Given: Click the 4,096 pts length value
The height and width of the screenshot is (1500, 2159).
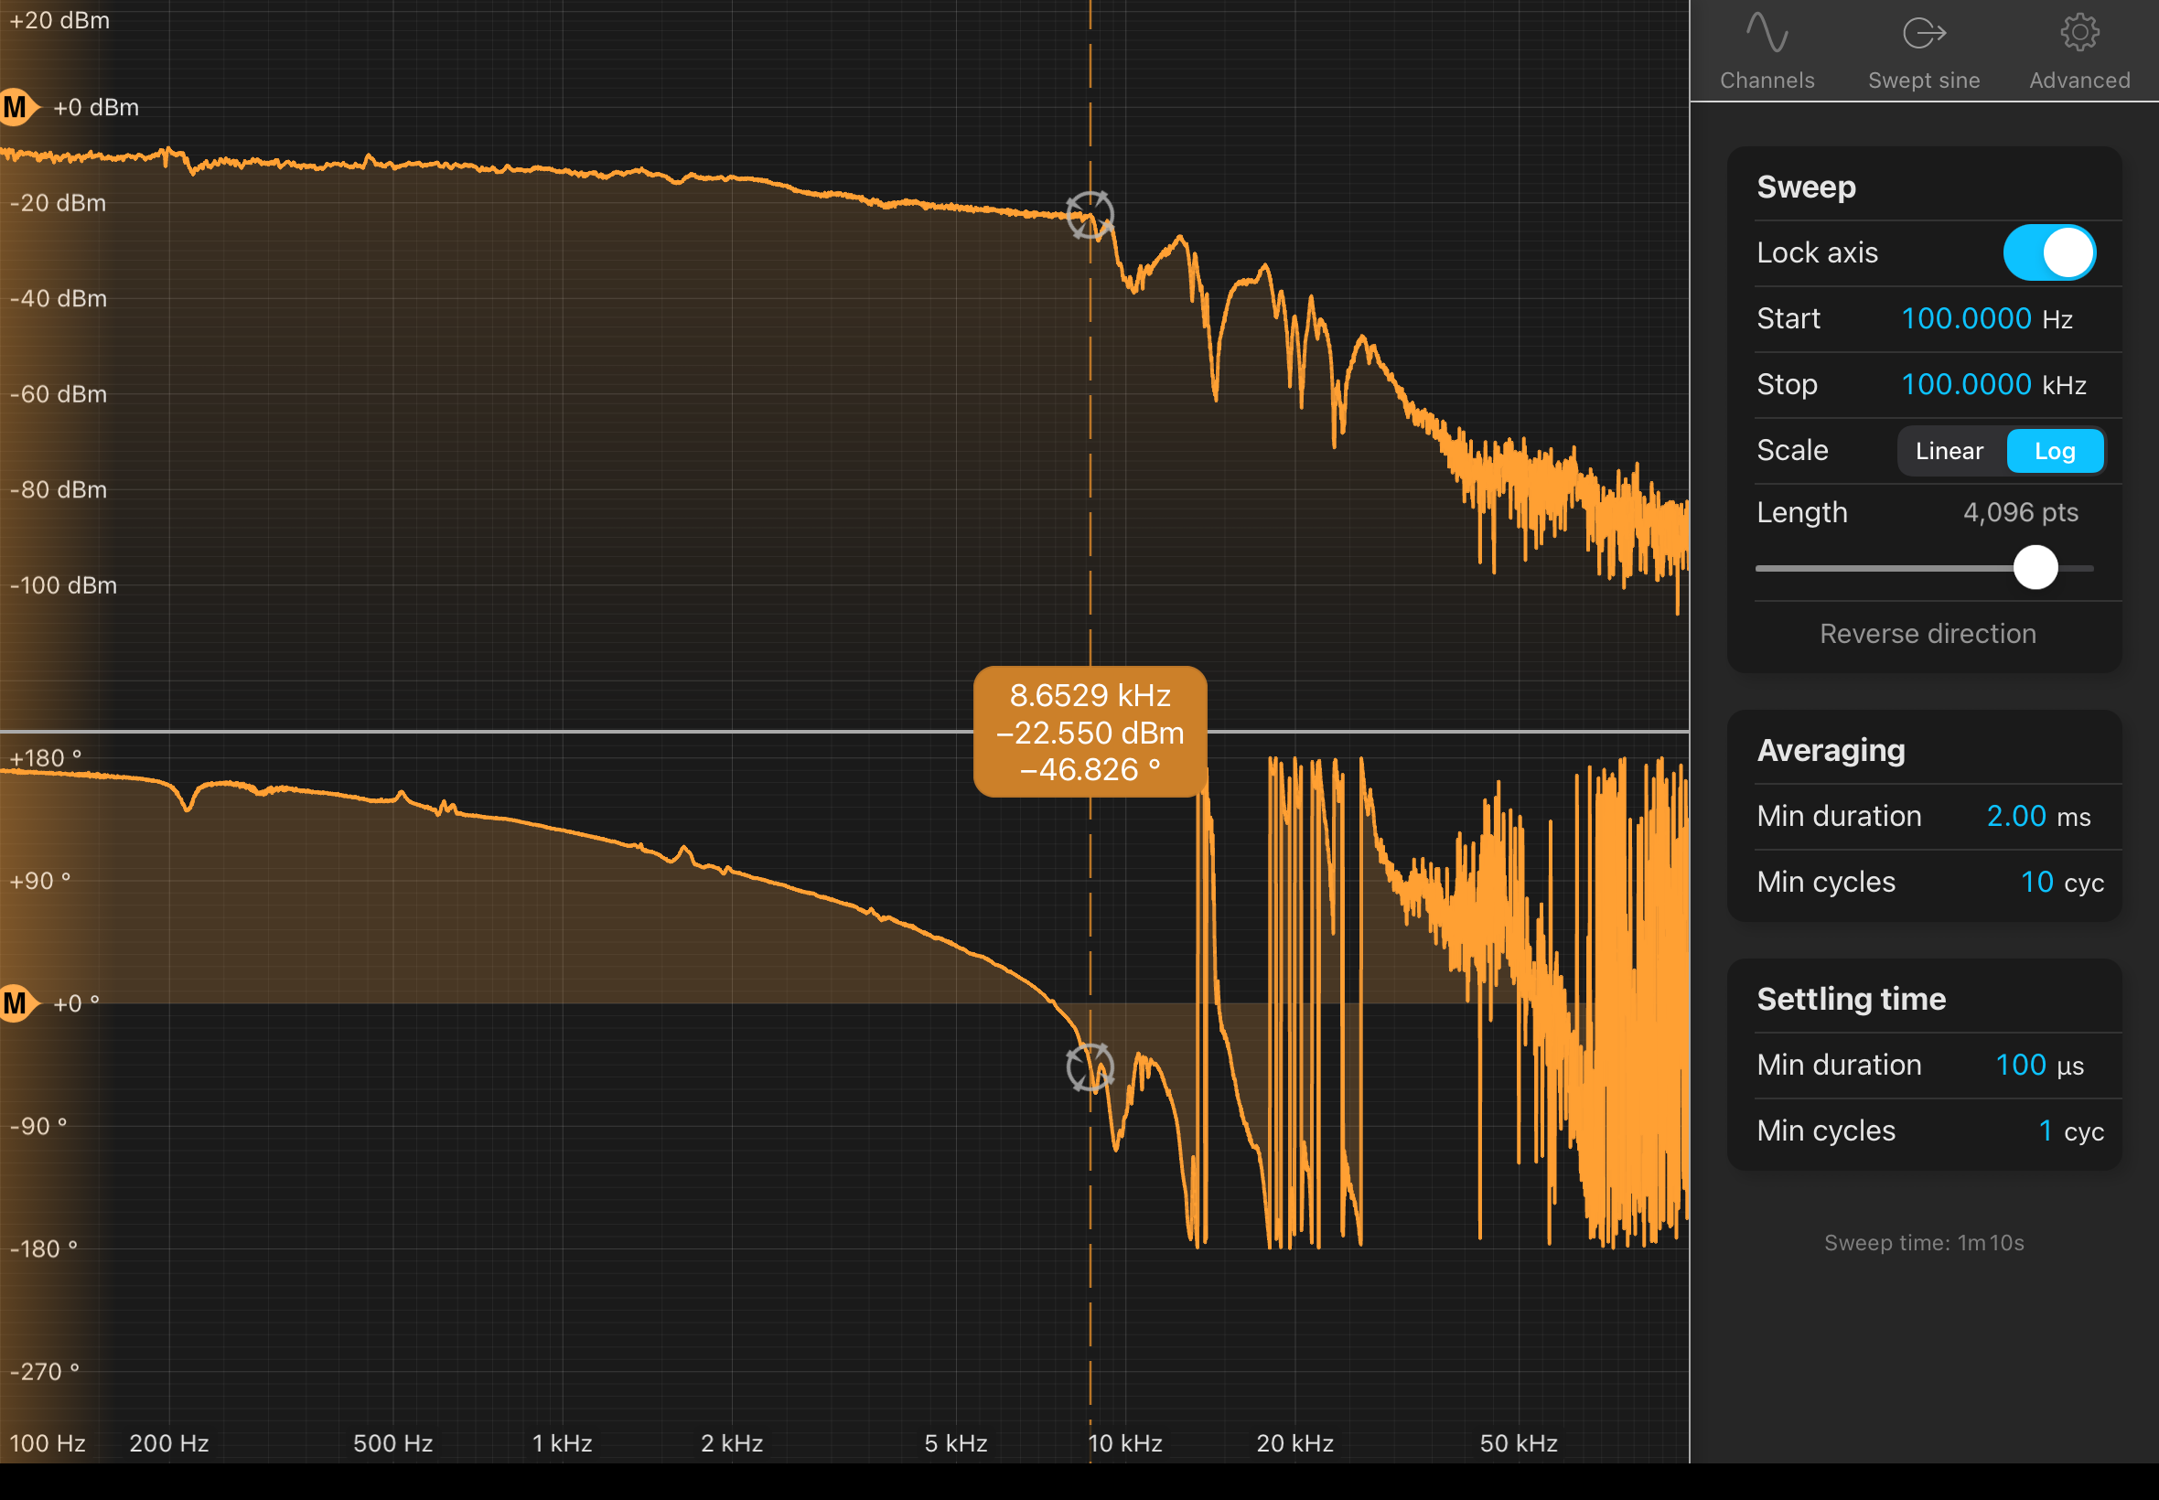Looking at the screenshot, I should (x=2021, y=512).
